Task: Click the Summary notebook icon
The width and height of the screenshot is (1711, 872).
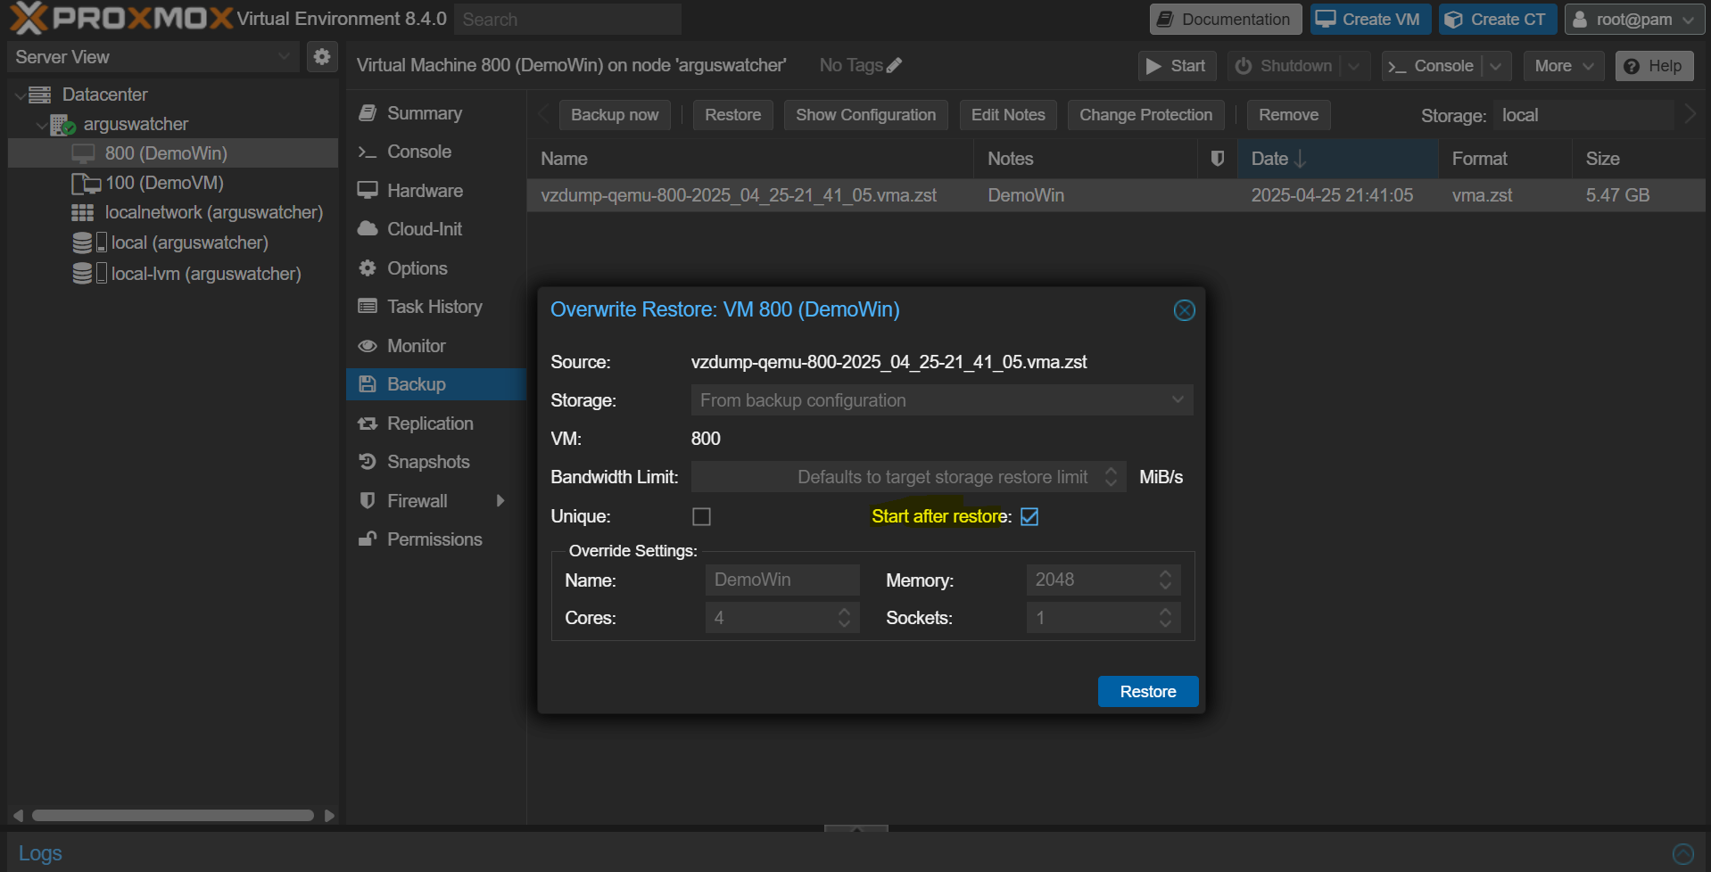Action: pyautogui.click(x=367, y=113)
